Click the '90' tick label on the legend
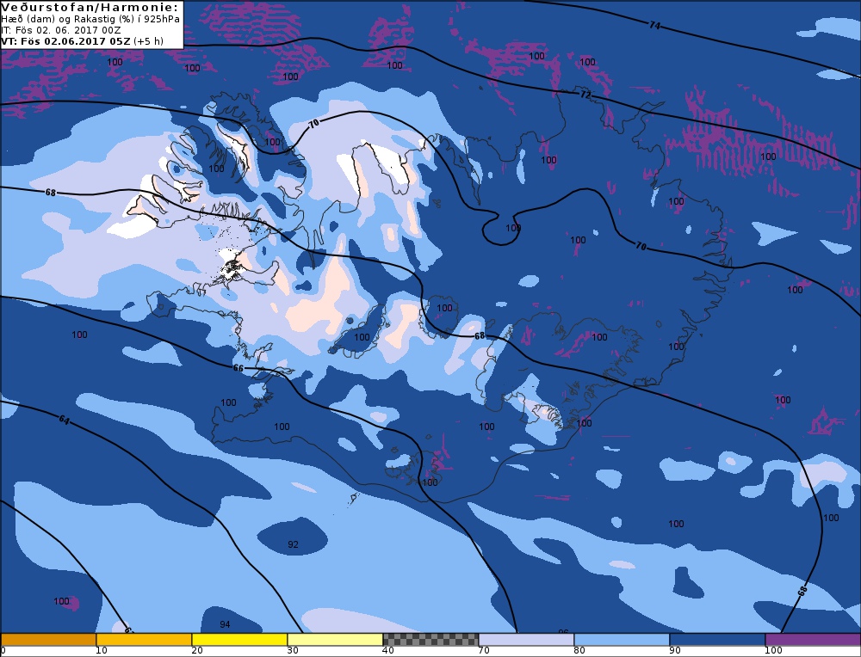This screenshot has height=657, width=861. [x=674, y=651]
